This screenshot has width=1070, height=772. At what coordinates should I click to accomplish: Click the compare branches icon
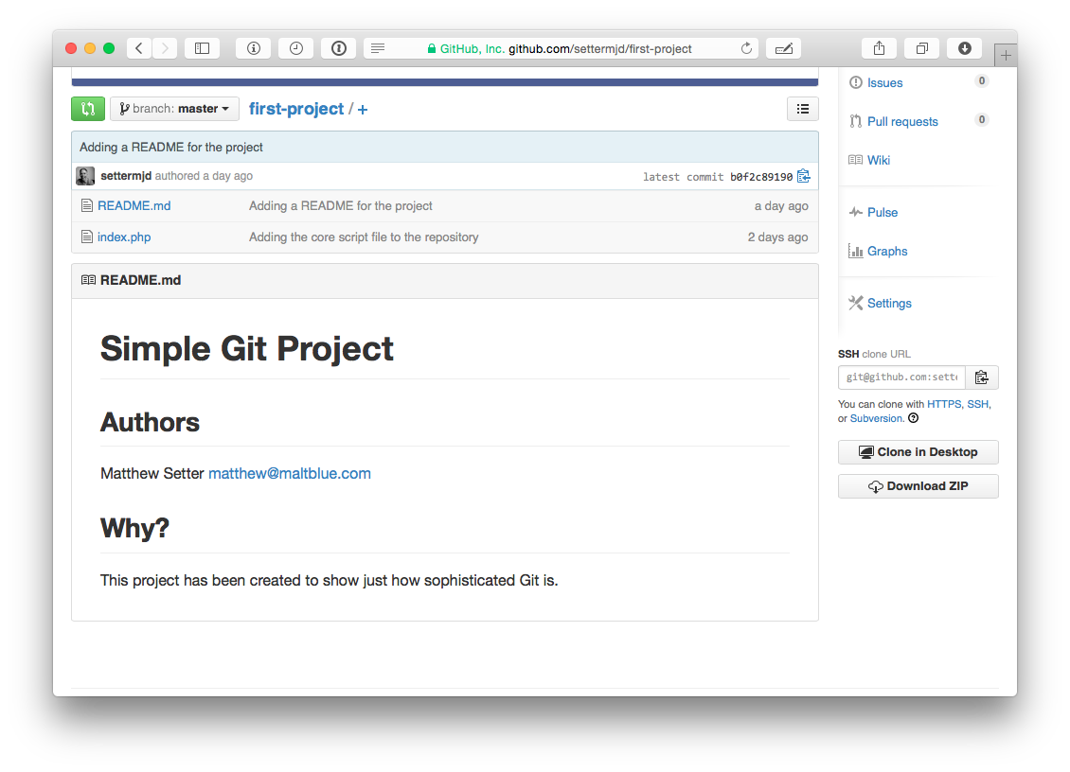[x=87, y=108]
